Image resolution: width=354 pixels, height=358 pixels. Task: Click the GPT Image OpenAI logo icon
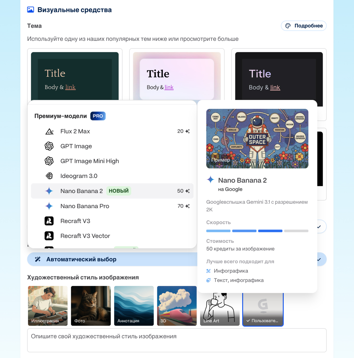[x=49, y=146]
